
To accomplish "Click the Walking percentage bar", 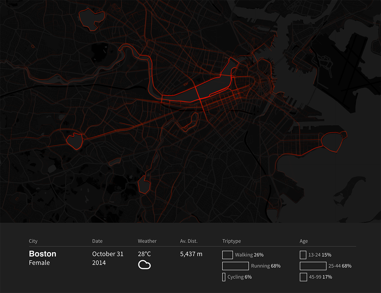I will coord(228,255).
